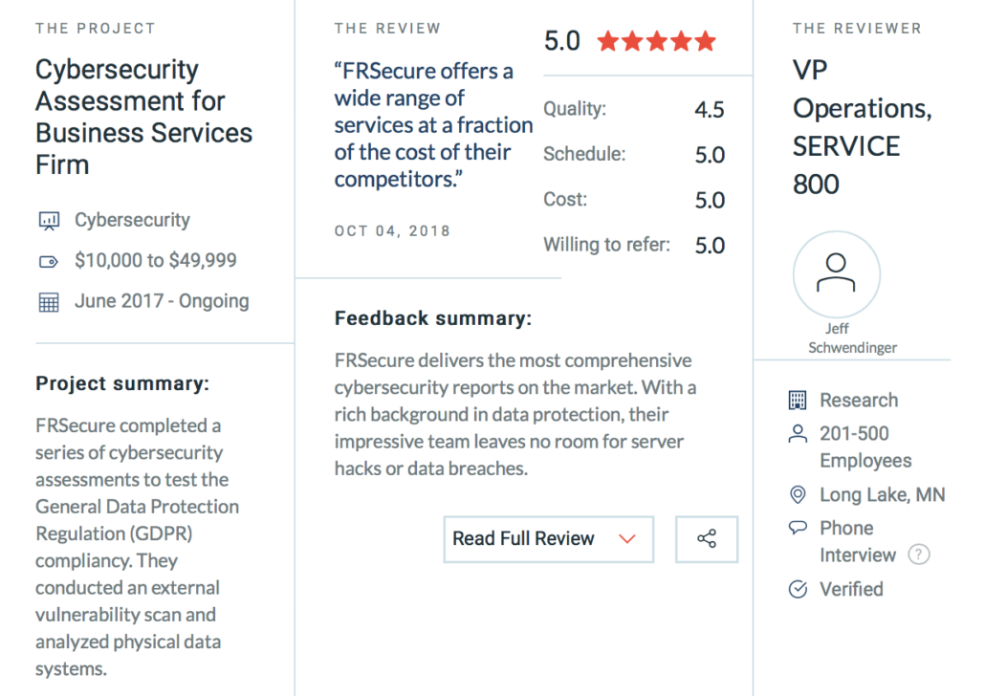The image size is (985, 696).
Task: Click the Cybersecurity presentation board icon
Action: tap(49, 221)
